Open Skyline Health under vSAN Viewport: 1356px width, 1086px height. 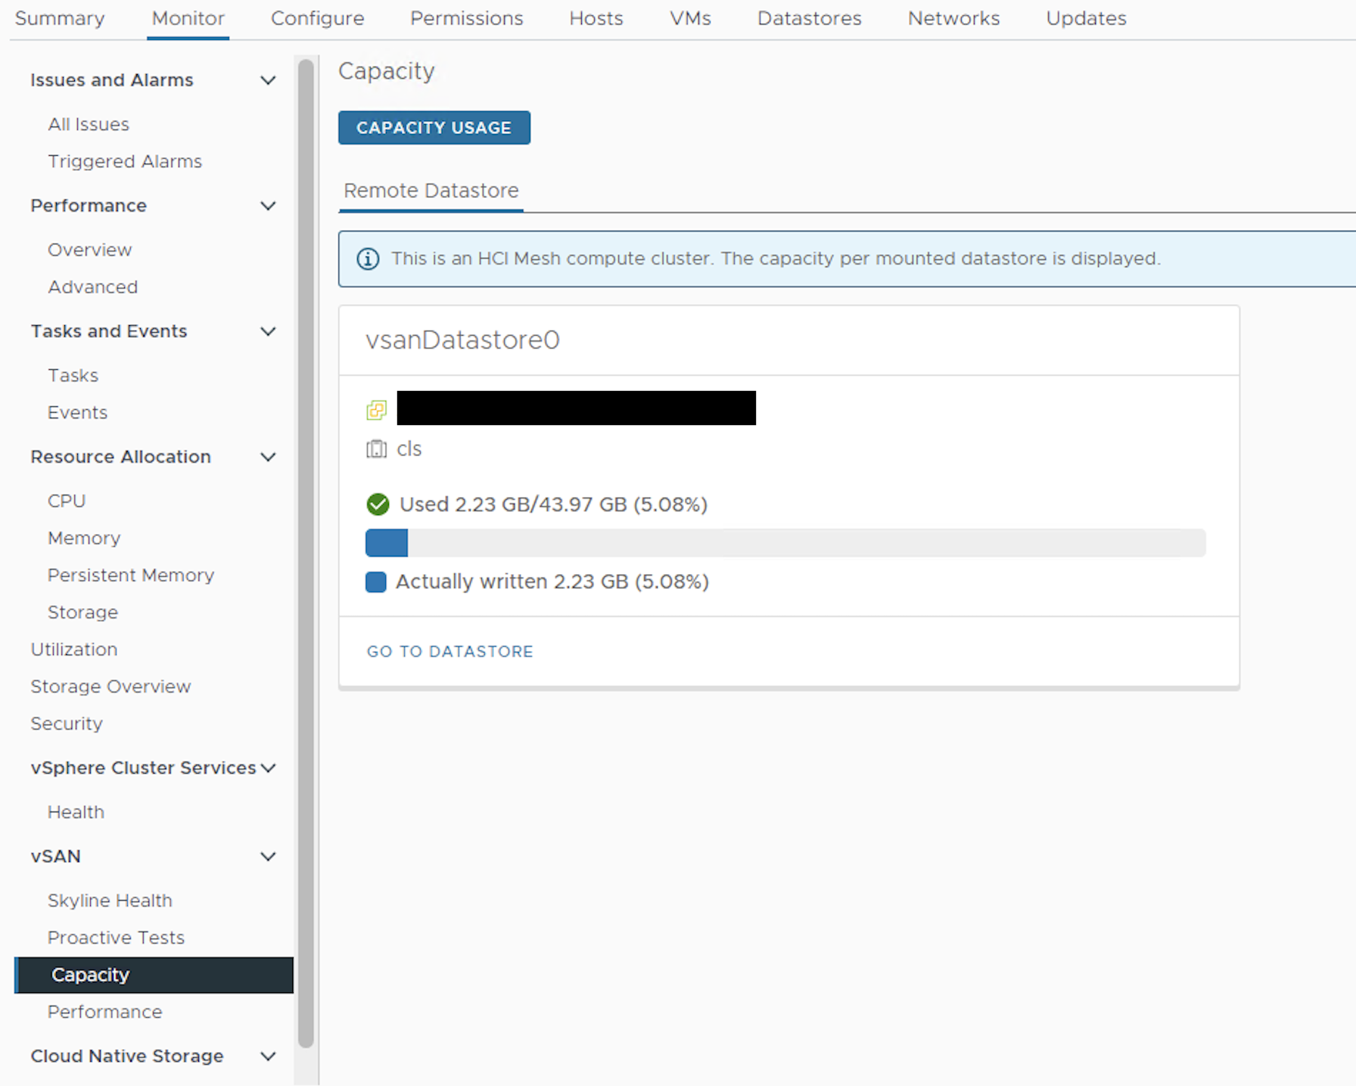[110, 901]
